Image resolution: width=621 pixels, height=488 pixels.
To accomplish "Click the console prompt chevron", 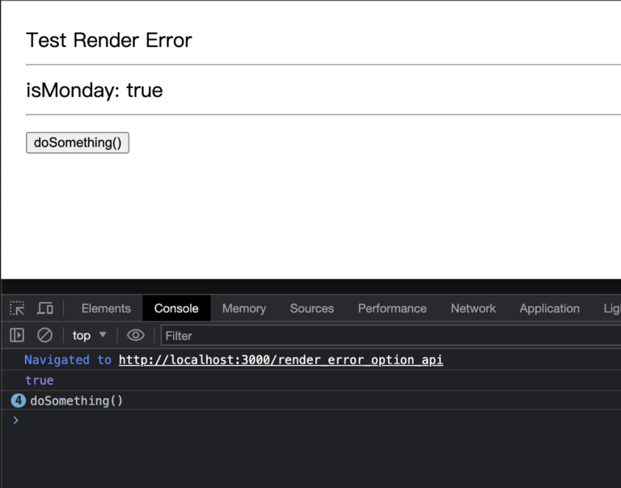I will [x=15, y=420].
